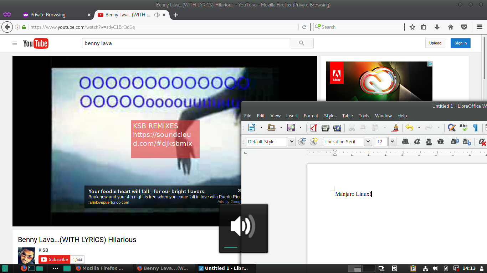Click the YouTube search field containing benny lava
This screenshot has width=487, height=273.
186,43
